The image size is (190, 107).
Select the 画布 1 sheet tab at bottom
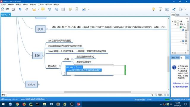point(4,95)
